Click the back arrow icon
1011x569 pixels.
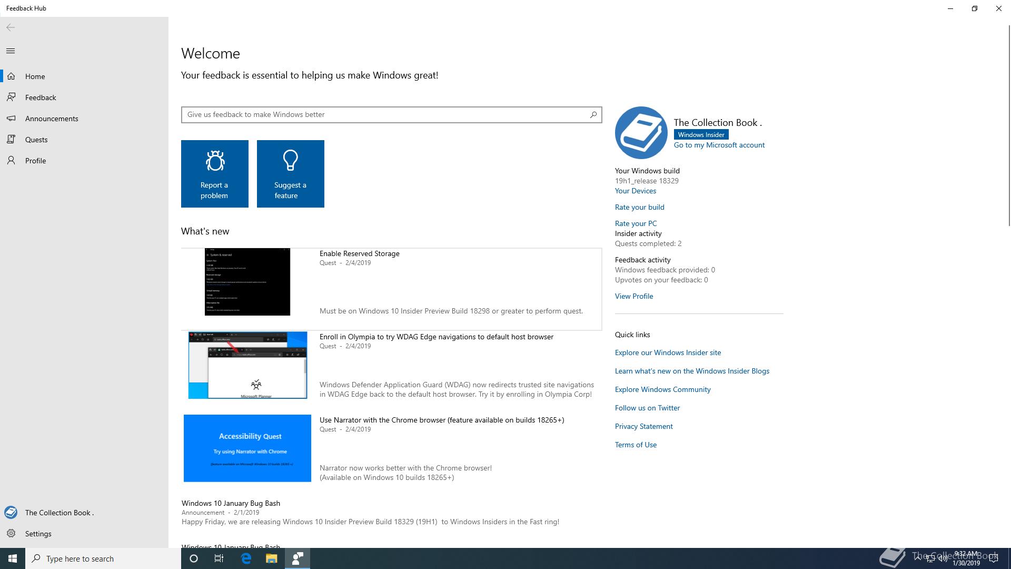click(11, 27)
